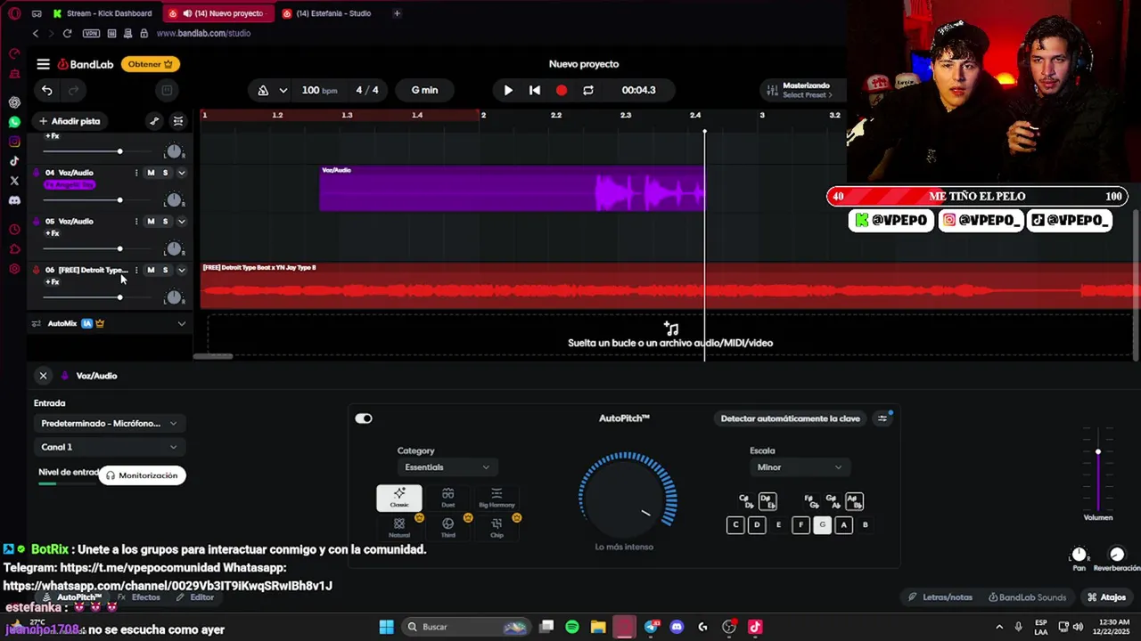Open the Predeterminado Micrófono input dropdown
The width and height of the screenshot is (1141, 641).
tap(109, 424)
